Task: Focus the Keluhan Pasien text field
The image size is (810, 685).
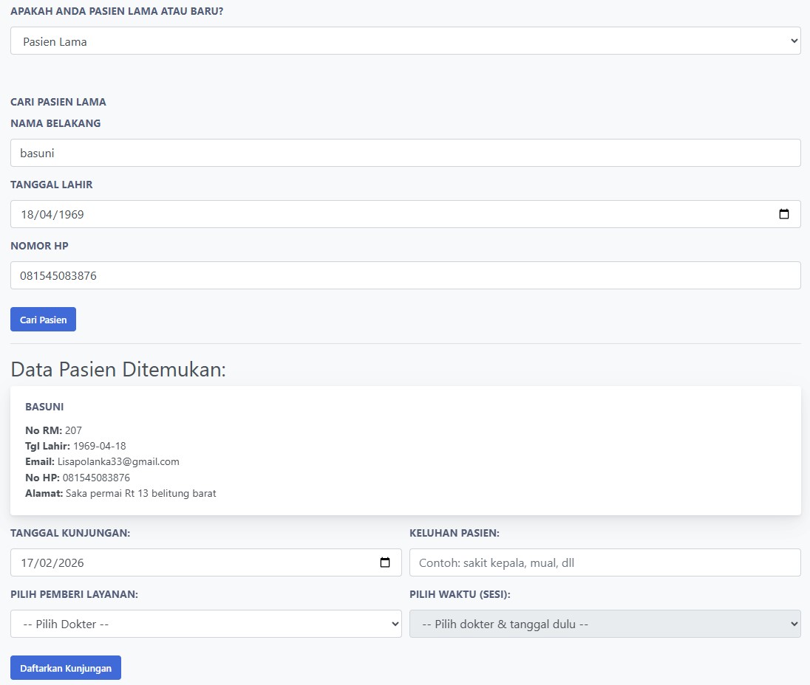Action: pos(605,562)
